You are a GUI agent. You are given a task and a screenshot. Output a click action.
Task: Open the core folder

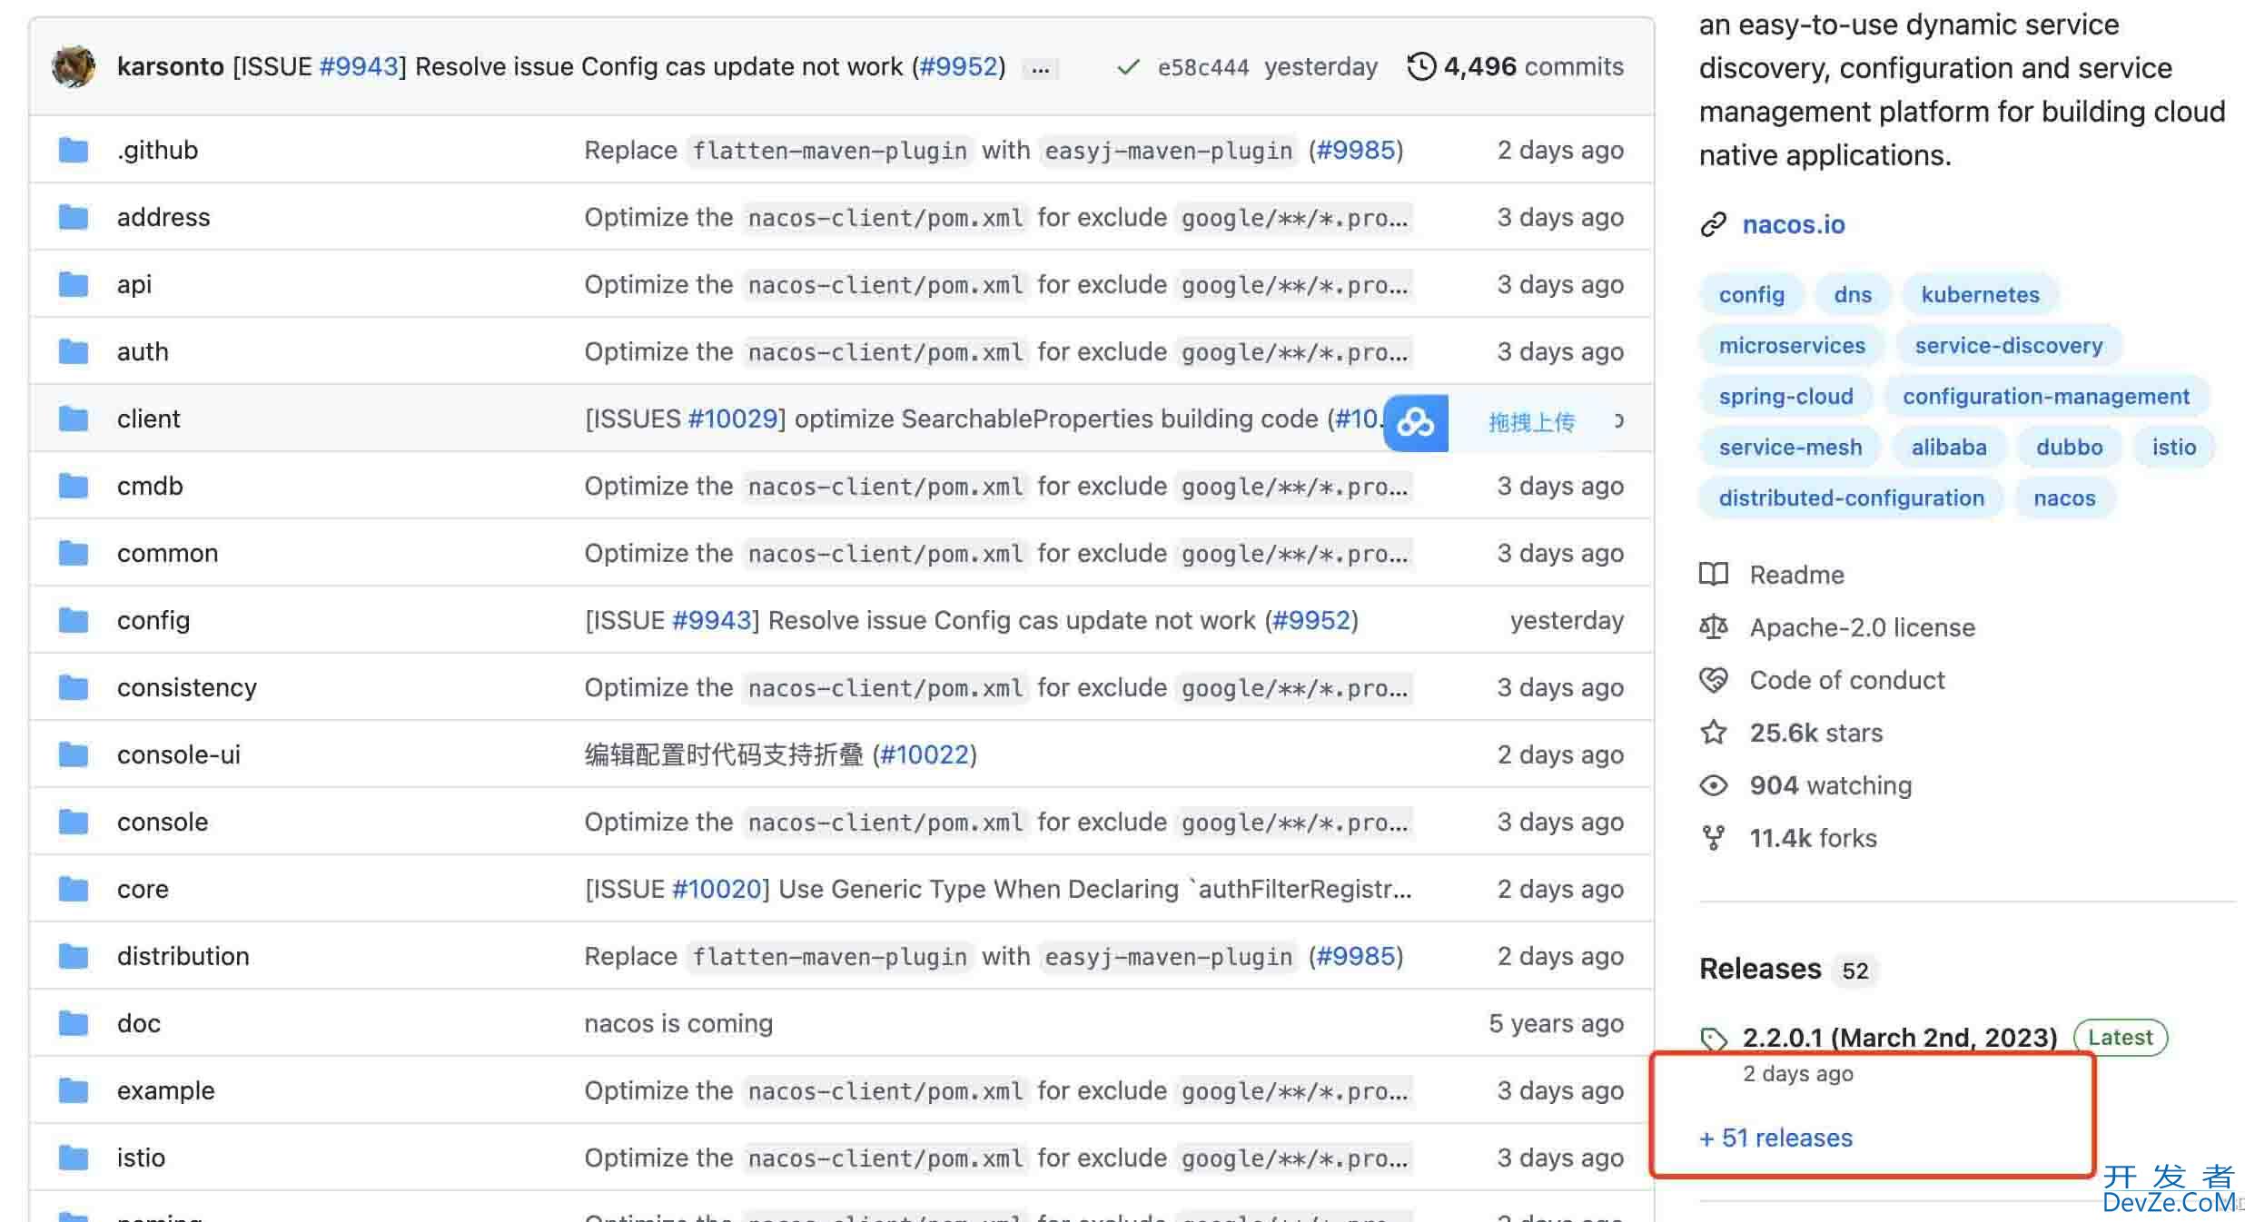(143, 889)
